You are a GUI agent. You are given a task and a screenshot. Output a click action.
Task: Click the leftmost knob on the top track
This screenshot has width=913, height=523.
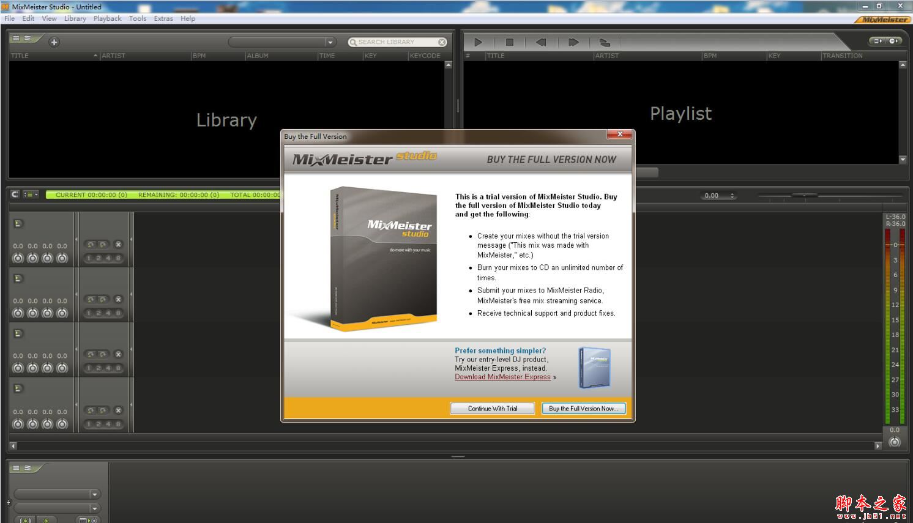pyautogui.click(x=18, y=258)
